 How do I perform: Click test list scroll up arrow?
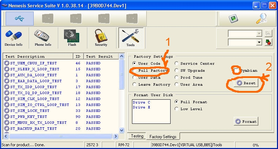pyautogui.click(x=121, y=56)
